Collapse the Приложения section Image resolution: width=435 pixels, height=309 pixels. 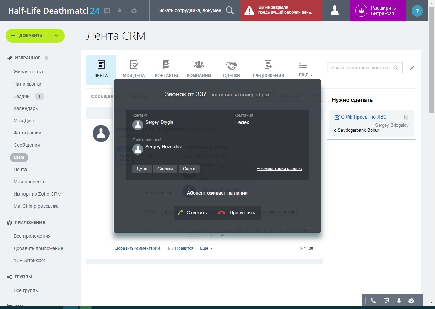click(30, 223)
